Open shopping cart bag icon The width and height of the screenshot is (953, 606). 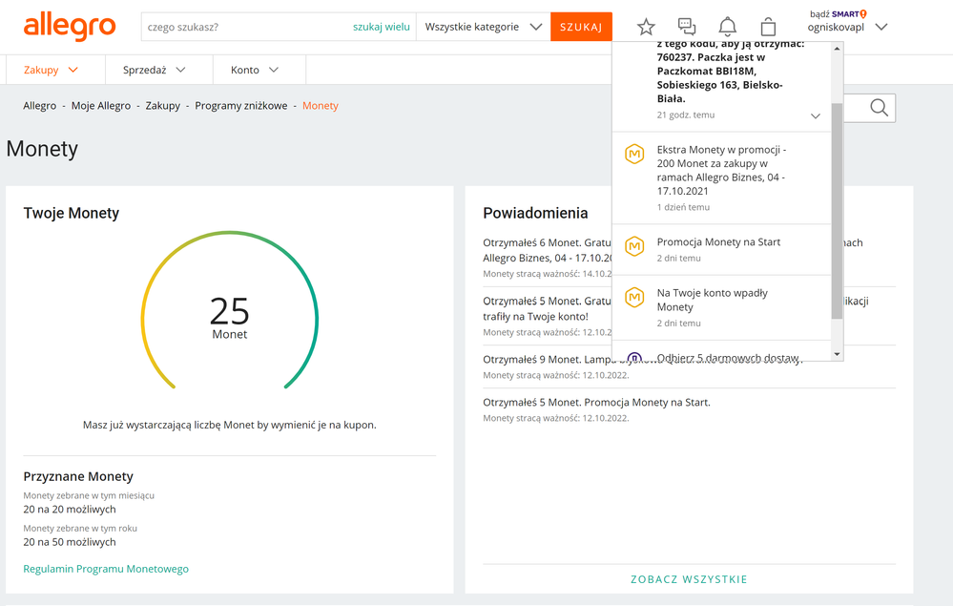(x=768, y=27)
